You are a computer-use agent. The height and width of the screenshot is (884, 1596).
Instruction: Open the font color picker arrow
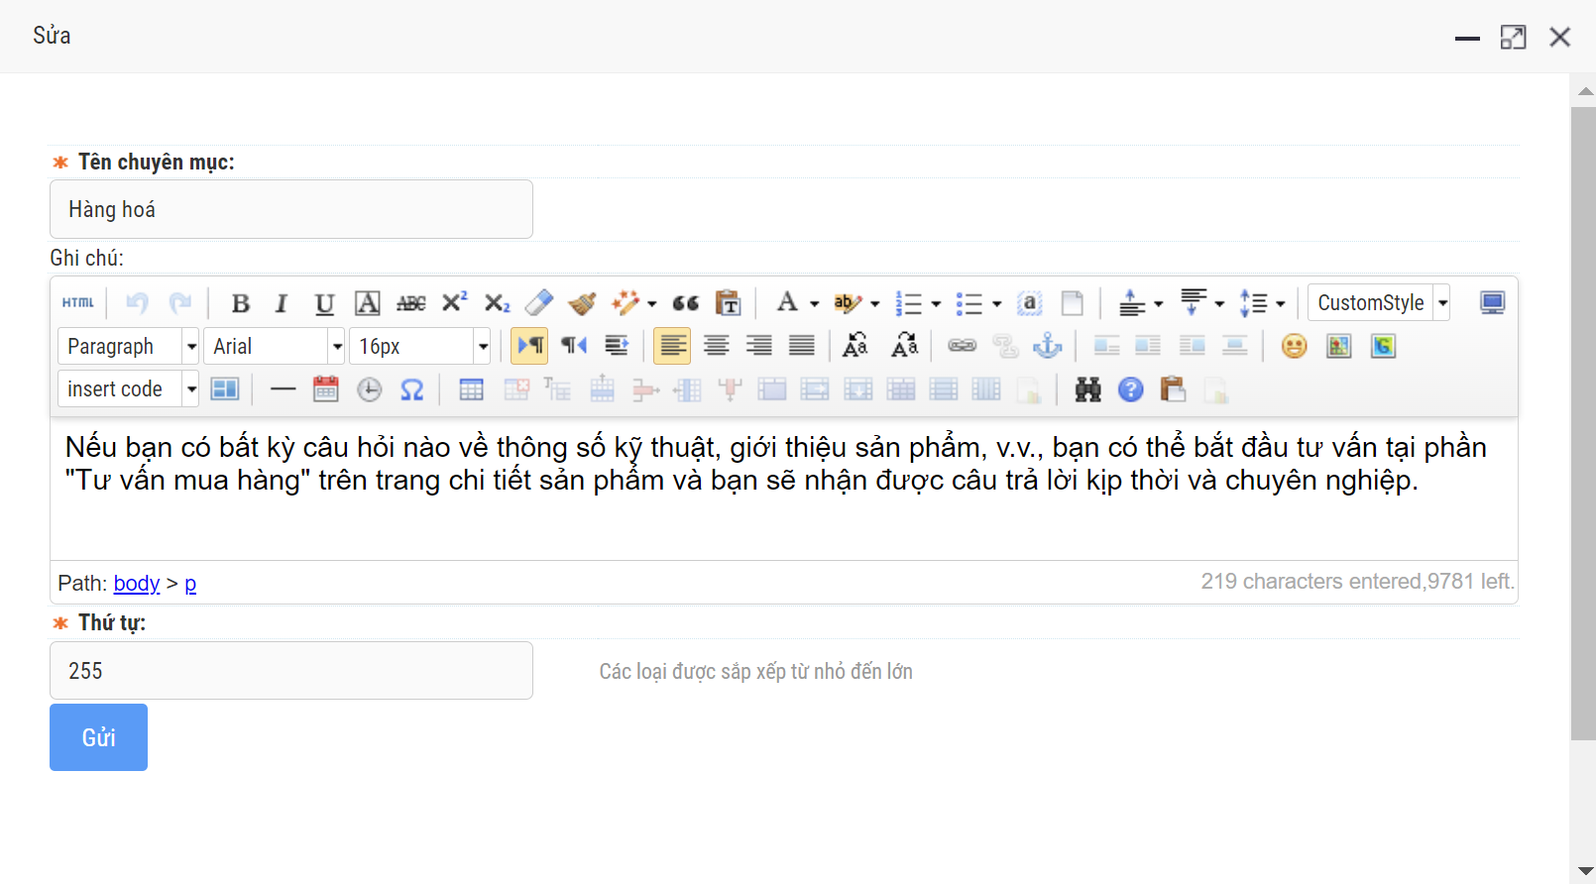814,304
